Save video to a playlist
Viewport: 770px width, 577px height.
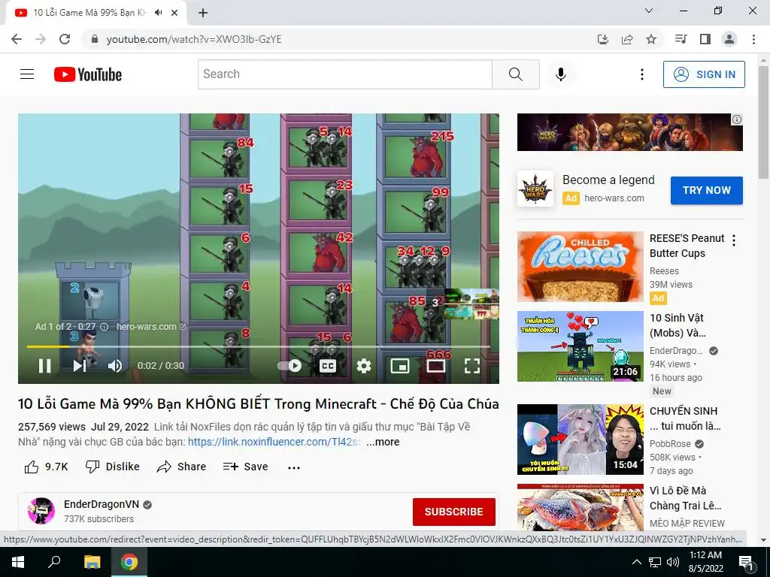point(245,467)
